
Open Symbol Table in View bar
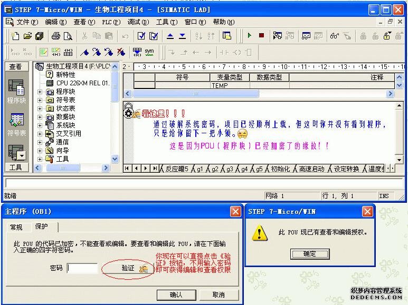tap(16, 125)
